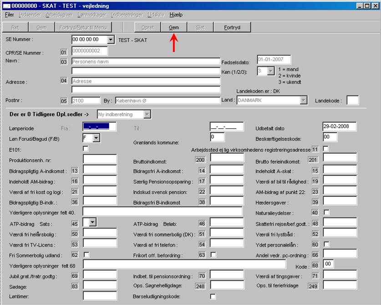This screenshot has height=305, width=381.
Task: Click the application icon in title bar
Action: [7, 5]
